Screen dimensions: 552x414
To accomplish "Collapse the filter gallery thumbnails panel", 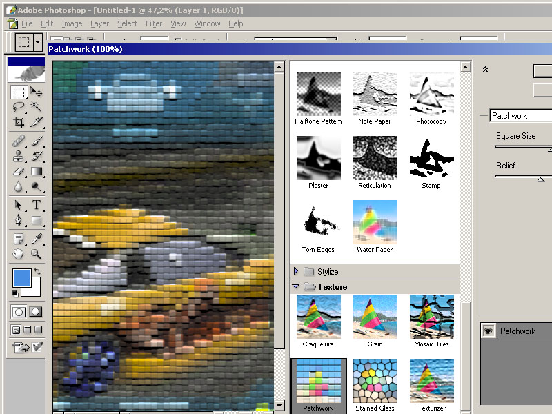I will (485, 69).
